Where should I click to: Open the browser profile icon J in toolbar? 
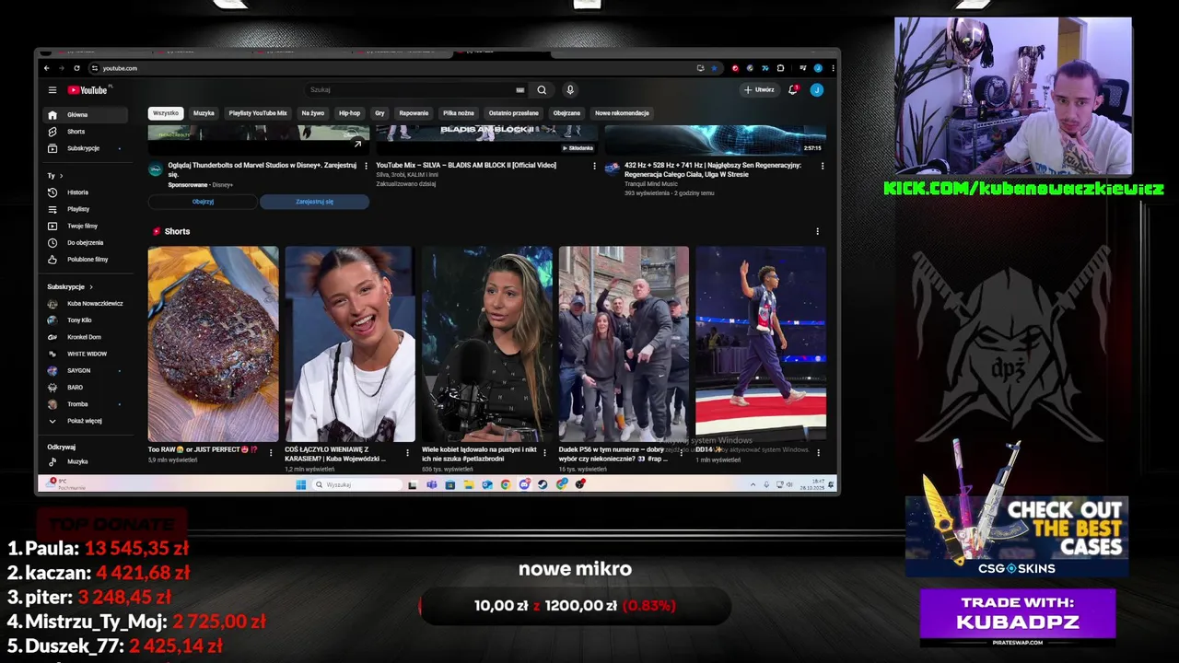[818, 68]
